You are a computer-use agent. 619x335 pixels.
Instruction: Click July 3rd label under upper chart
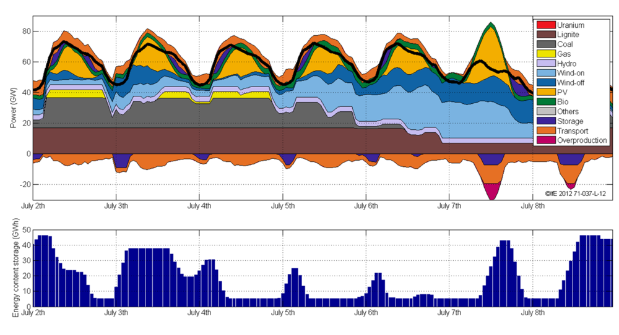(x=116, y=206)
